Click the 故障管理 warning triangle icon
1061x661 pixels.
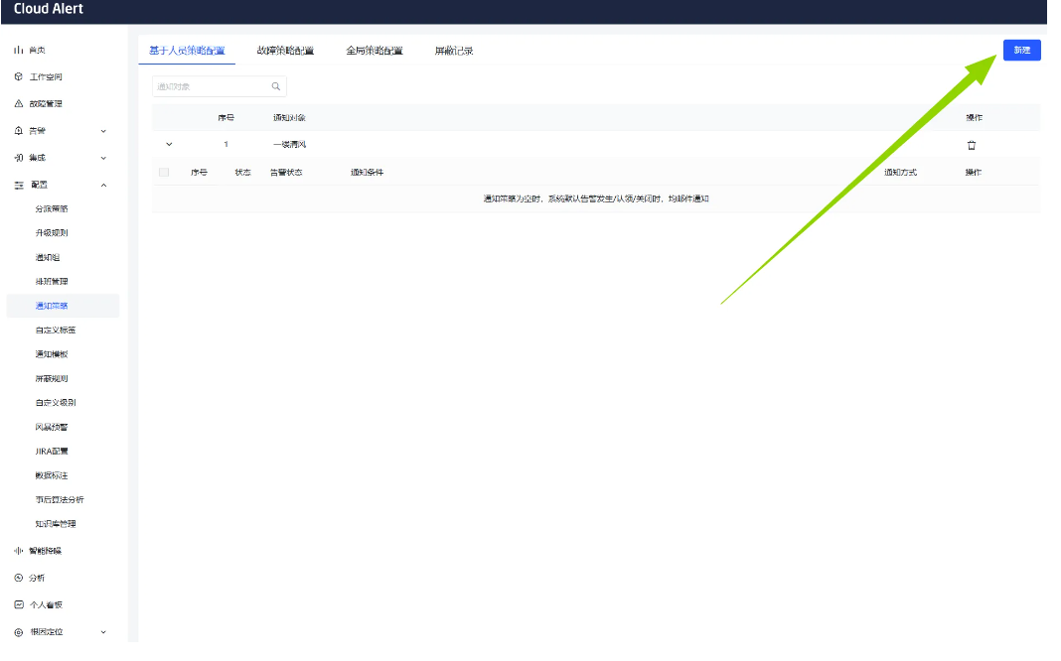(18, 104)
